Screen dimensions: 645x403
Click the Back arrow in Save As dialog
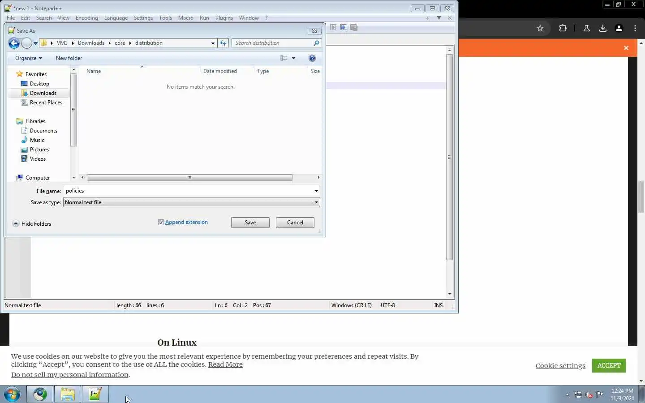[14, 43]
